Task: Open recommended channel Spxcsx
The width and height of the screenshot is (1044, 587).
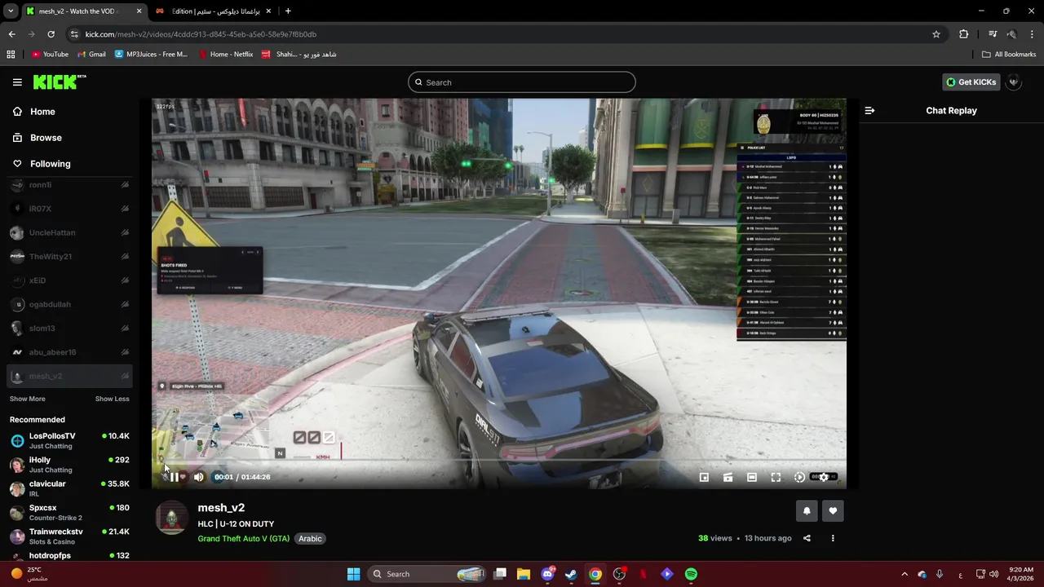Action: point(69,513)
